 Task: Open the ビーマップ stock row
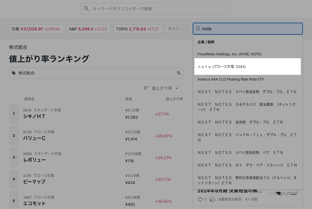click(x=96, y=179)
